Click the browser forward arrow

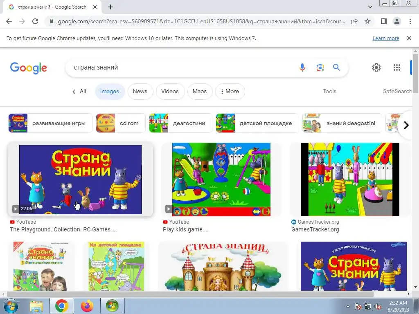pyautogui.click(x=22, y=21)
